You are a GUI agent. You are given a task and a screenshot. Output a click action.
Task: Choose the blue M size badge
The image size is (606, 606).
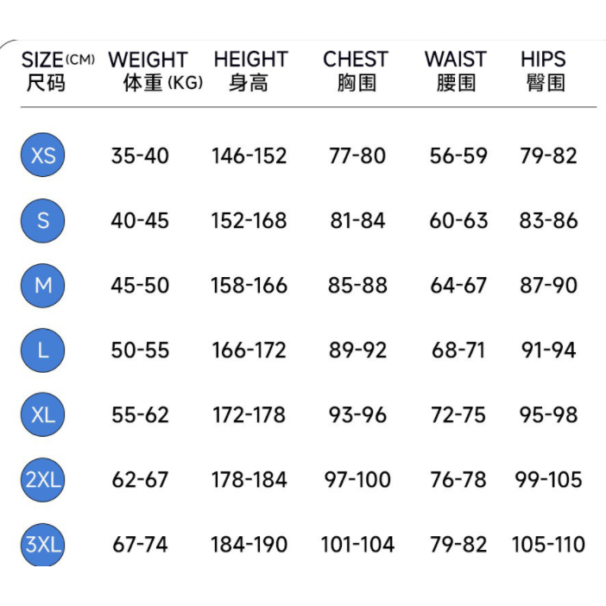(43, 286)
